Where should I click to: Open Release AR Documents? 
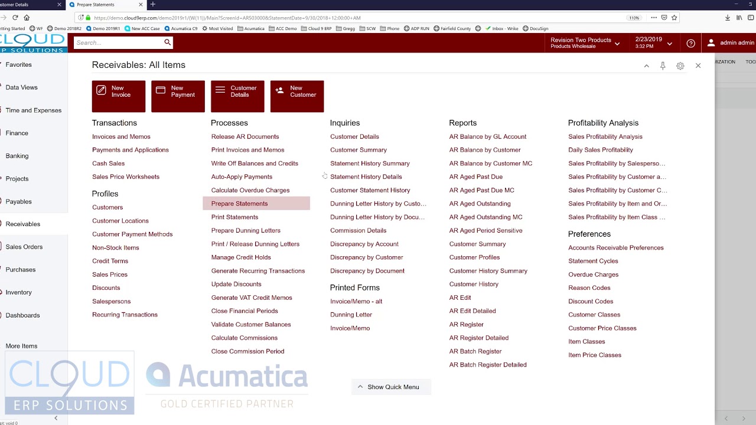245,136
